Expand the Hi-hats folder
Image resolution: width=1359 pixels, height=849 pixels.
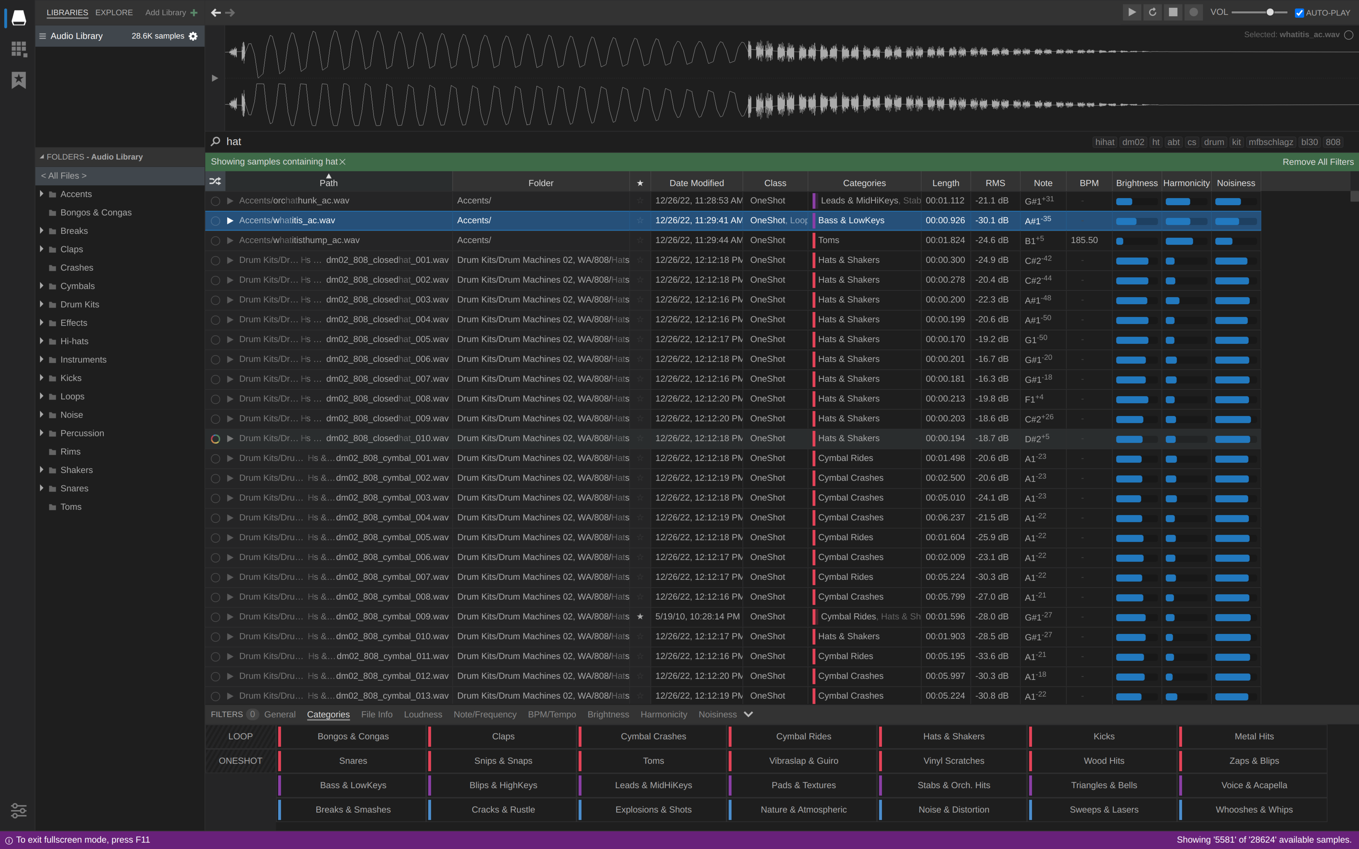tap(41, 341)
